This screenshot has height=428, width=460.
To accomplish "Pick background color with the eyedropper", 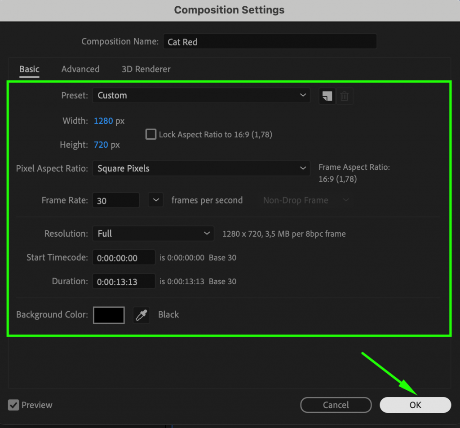I will (141, 315).
